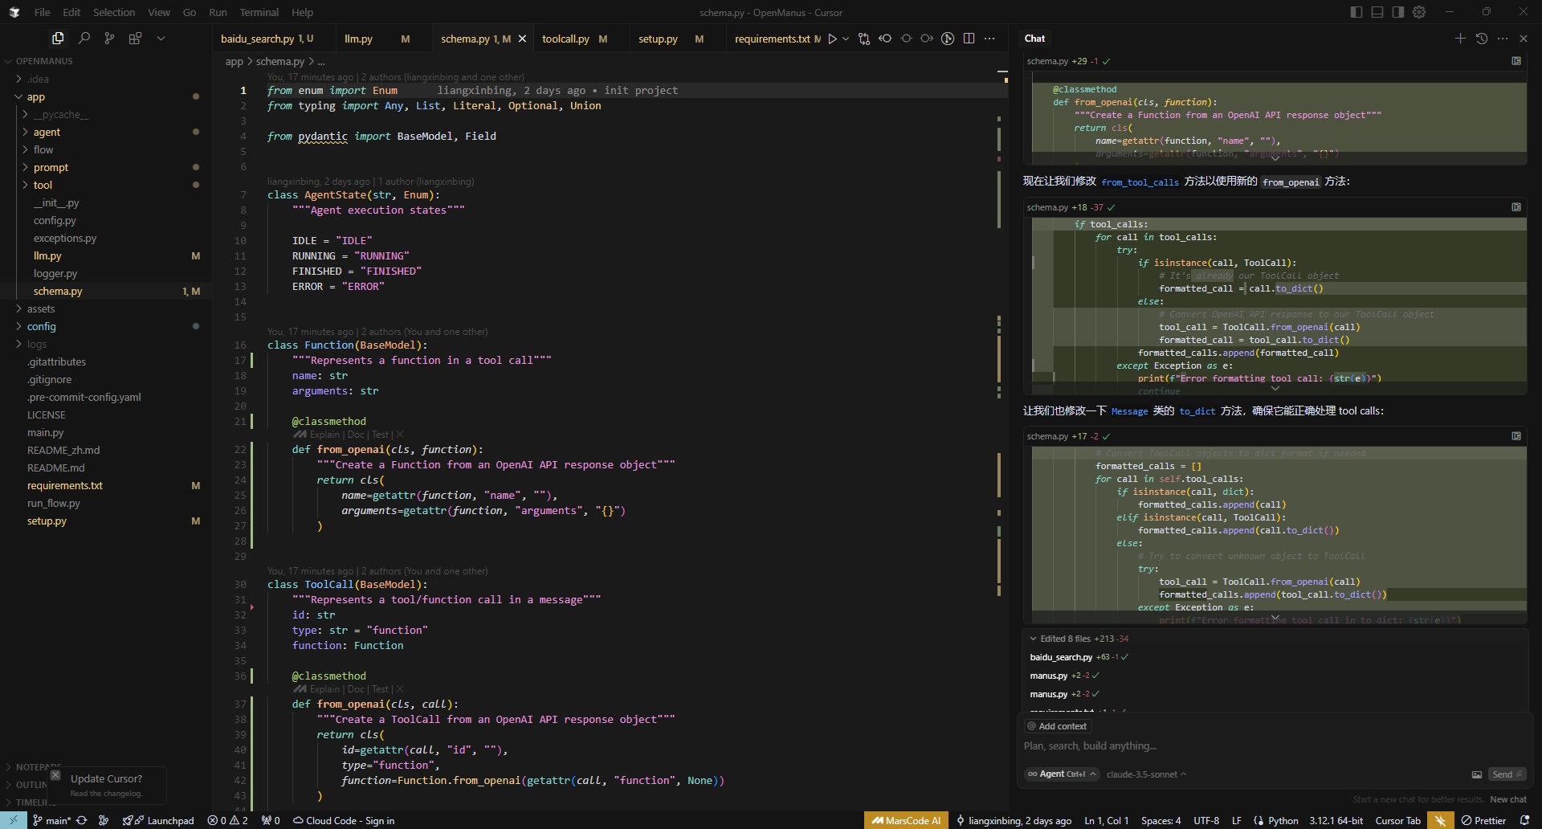The height and width of the screenshot is (829, 1542).
Task: Open the Terminal menu
Action: [259, 12]
